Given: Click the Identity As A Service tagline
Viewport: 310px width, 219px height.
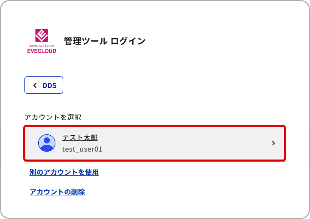Looking at the screenshot, I should 42,46.
